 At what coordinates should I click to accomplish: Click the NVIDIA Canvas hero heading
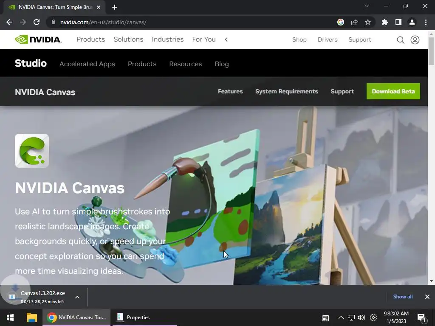click(x=70, y=188)
